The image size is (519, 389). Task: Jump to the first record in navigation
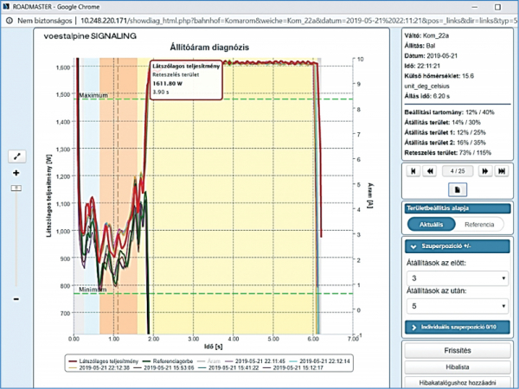coord(412,171)
